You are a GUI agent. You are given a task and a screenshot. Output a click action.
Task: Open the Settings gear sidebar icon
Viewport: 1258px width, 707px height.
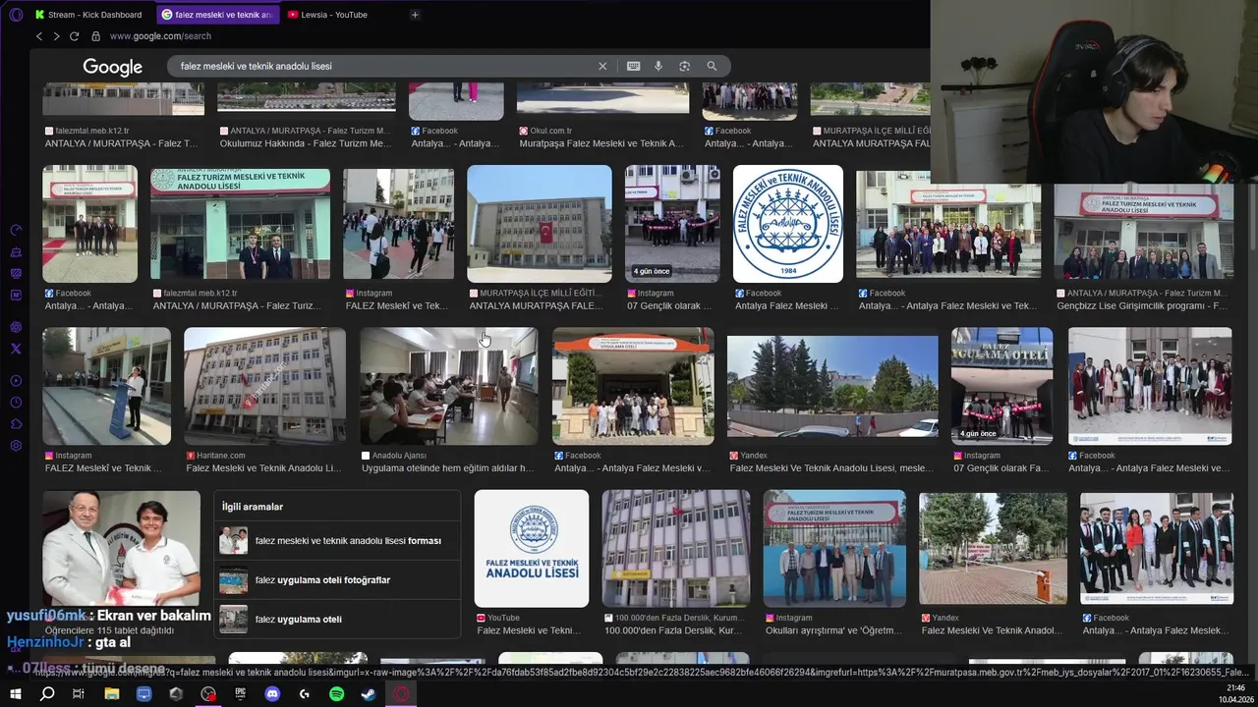16,446
